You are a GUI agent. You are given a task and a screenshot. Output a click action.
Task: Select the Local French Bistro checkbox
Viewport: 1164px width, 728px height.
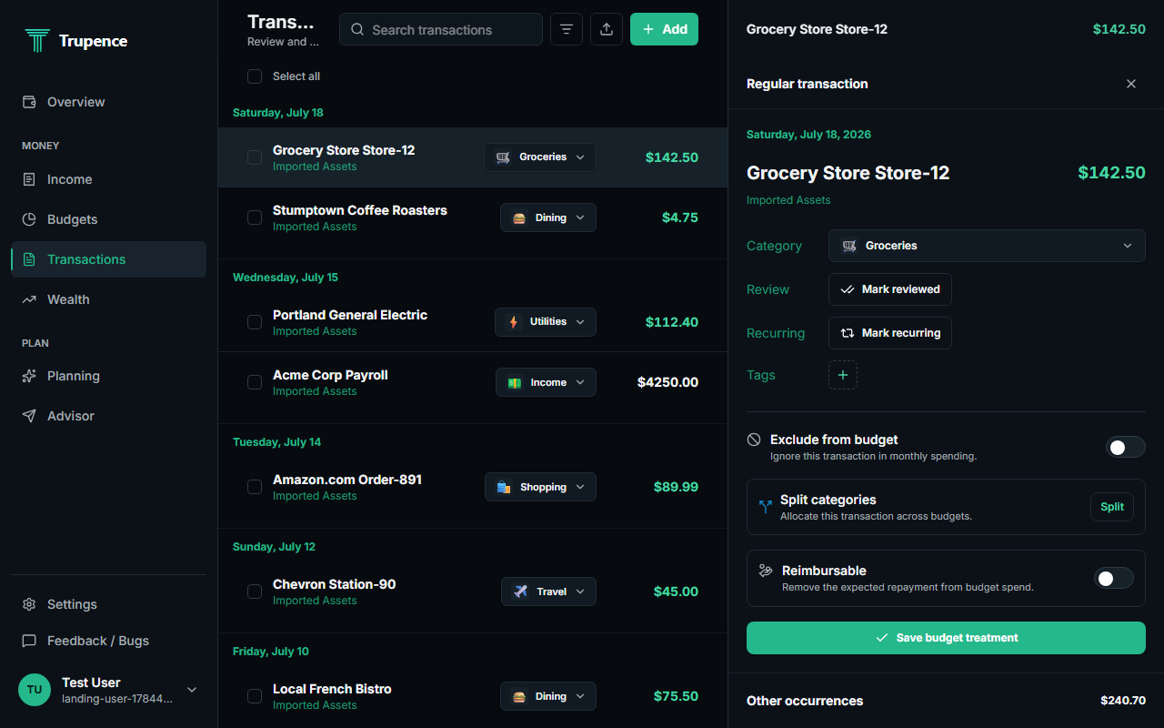(x=255, y=696)
